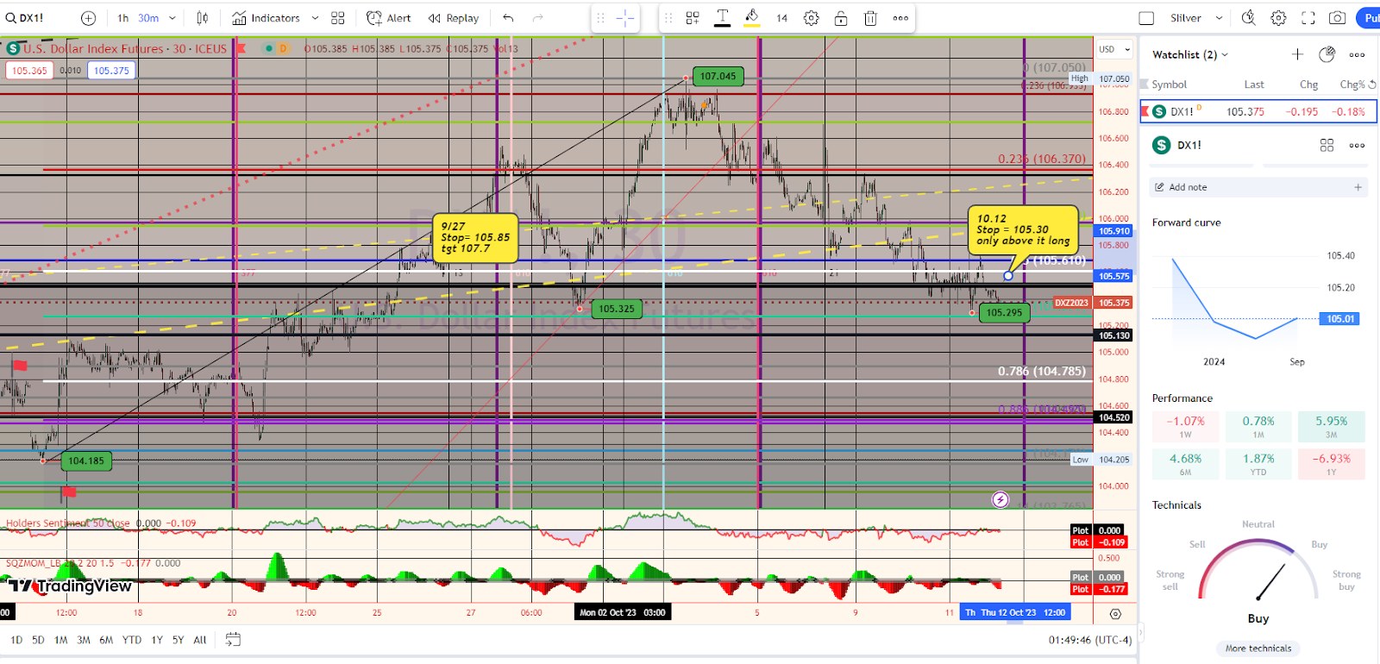The height and width of the screenshot is (664, 1380).
Task: Take a chart snapshot with camera icon
Action: tap(1338, 18)
